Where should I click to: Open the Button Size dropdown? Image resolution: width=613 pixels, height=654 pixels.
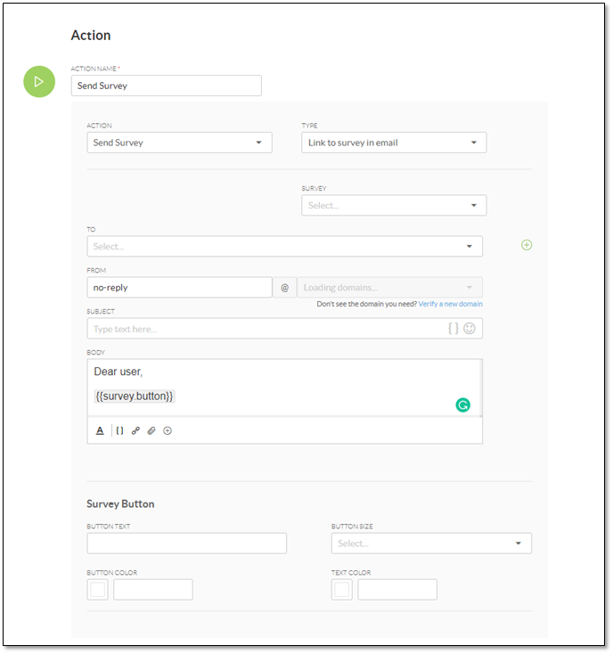click(x=430, y=544)
